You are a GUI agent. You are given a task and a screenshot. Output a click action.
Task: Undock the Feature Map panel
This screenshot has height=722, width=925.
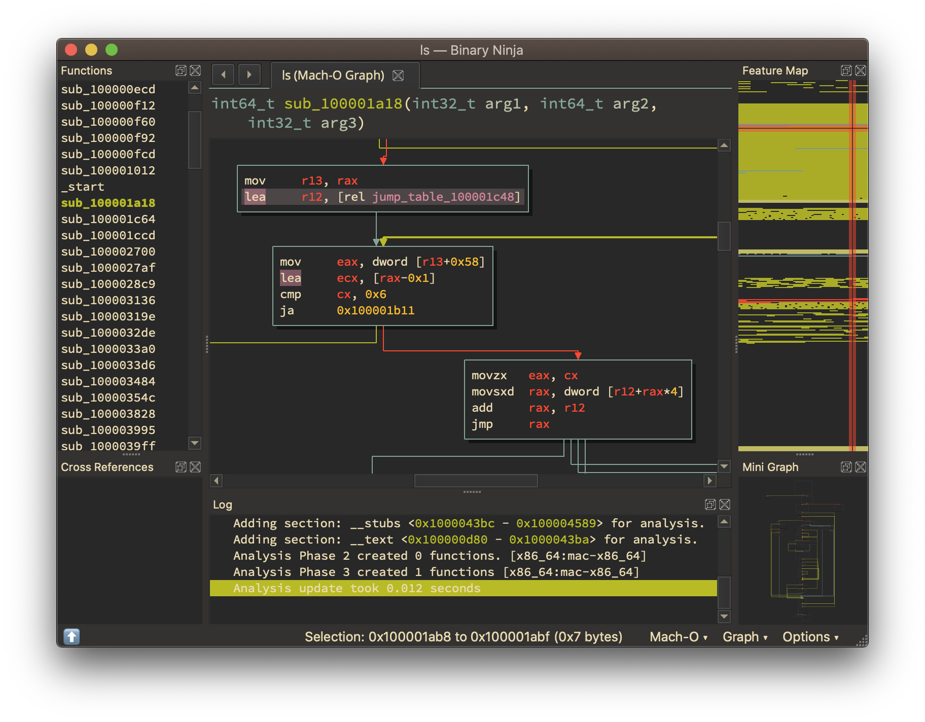(x=846, y=70)
